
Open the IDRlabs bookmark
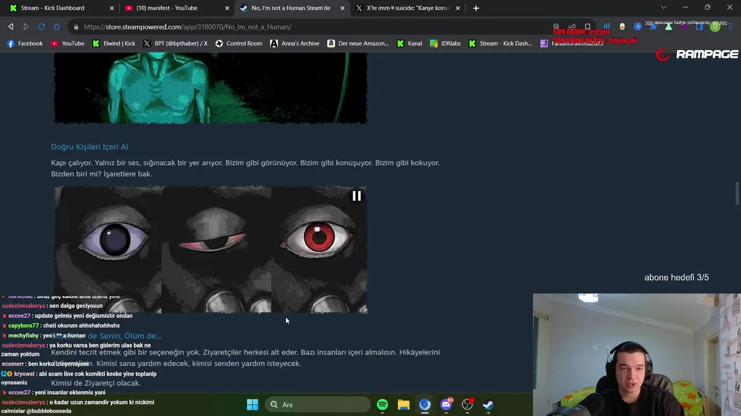pos(445,43)
